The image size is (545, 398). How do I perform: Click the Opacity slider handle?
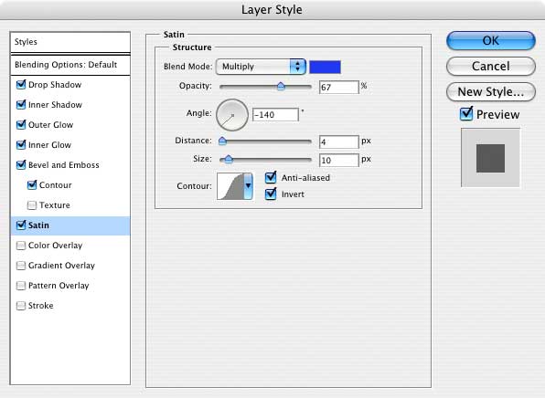[281, 87]
